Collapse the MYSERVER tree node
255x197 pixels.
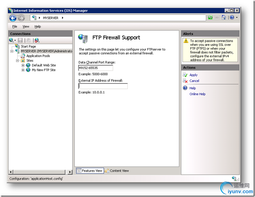coord(12,51)
